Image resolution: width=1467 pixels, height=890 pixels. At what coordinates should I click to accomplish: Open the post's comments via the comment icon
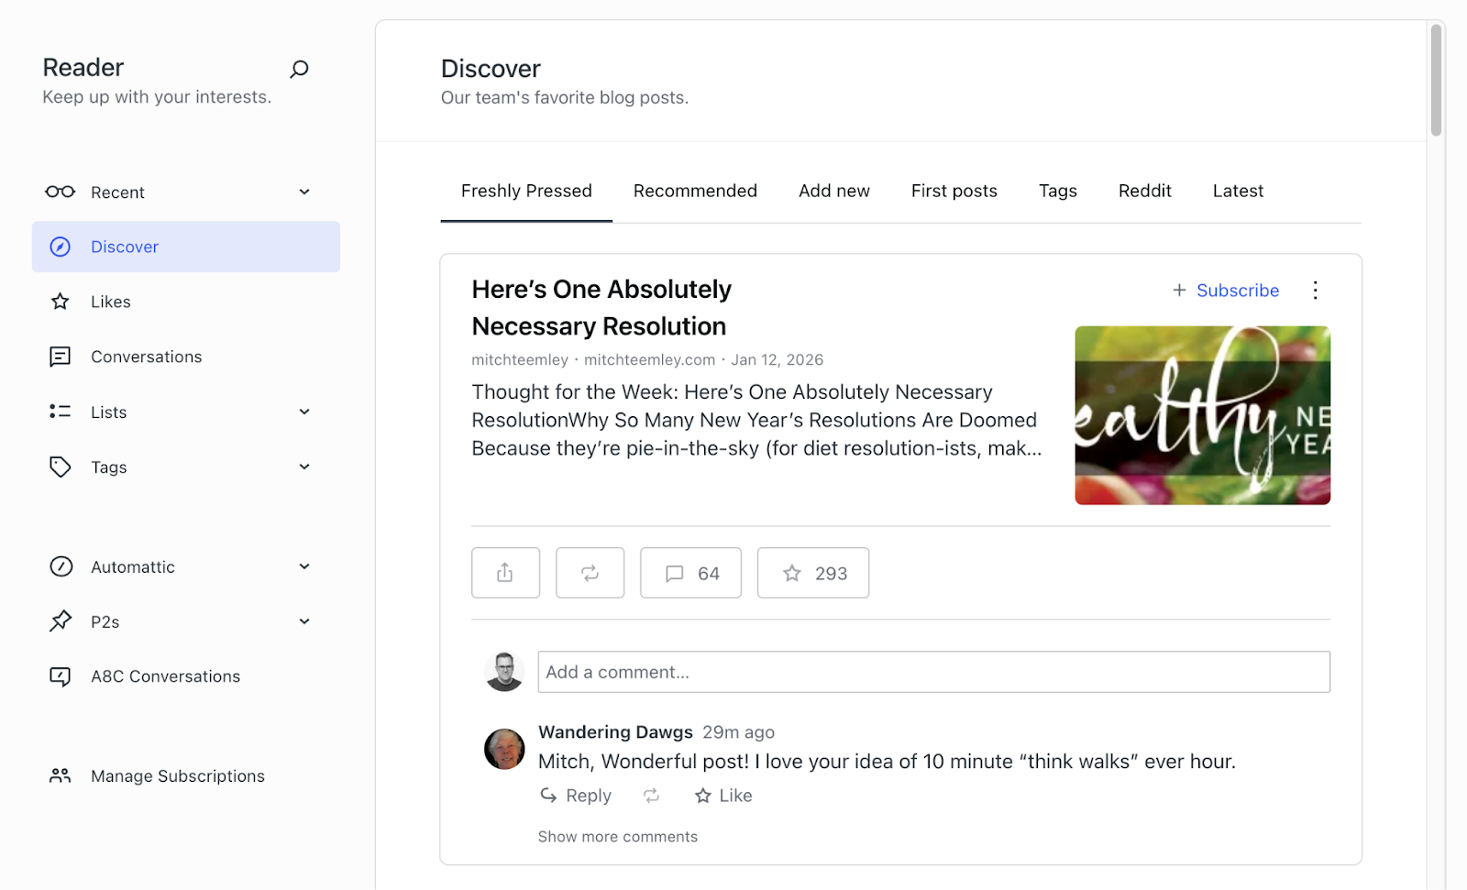tap(689, 572)
